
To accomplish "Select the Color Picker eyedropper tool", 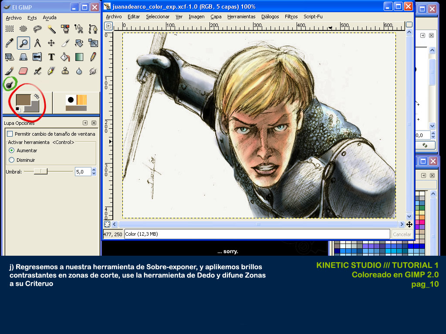I will coord(10,43).
